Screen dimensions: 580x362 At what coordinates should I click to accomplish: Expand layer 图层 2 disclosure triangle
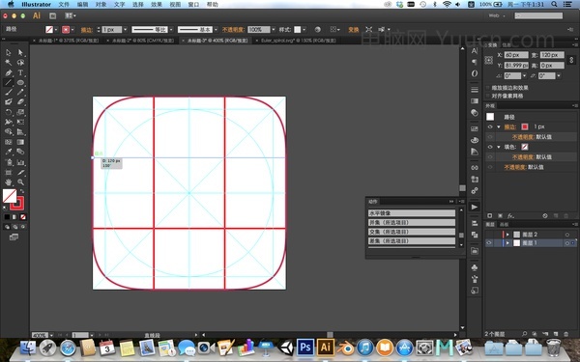(507, 235)
